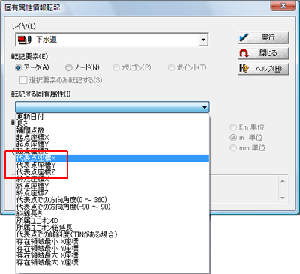Click the text box scroll up arrow
This screenshot has height=274, width=300.
point(283,181)
